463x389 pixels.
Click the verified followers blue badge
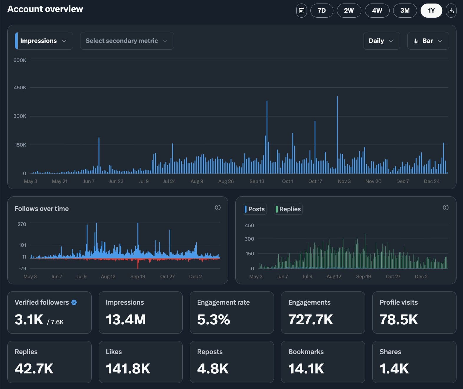pyautogui.click(x=74, y=302)
